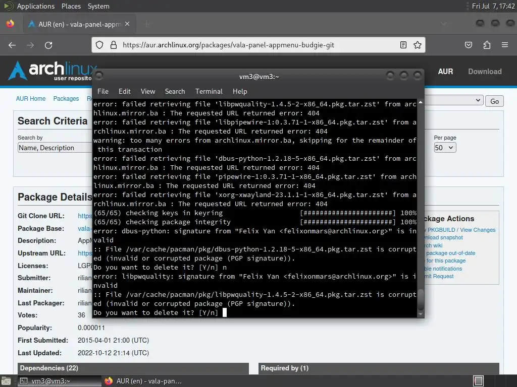Screen dimensions: 517x387
Task: Open a new Firefox tab
Action: tap(147, 24)
